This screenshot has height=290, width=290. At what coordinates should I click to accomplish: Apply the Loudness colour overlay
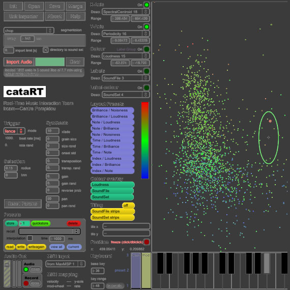112,185
